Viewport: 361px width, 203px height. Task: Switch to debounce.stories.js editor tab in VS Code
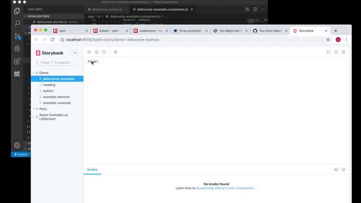pyautogui.click(x=105, y=10)
